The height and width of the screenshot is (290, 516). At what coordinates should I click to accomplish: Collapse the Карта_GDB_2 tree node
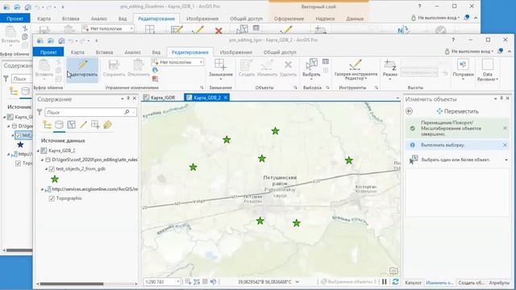[x=39, y=151]
